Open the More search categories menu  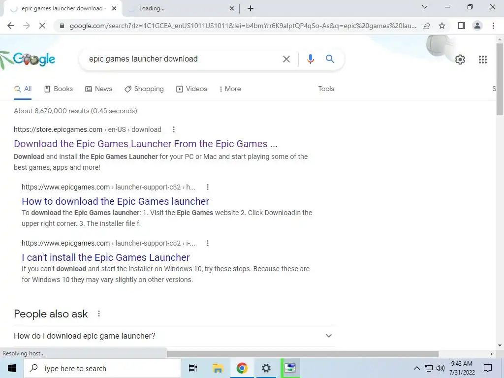(230, 89)
